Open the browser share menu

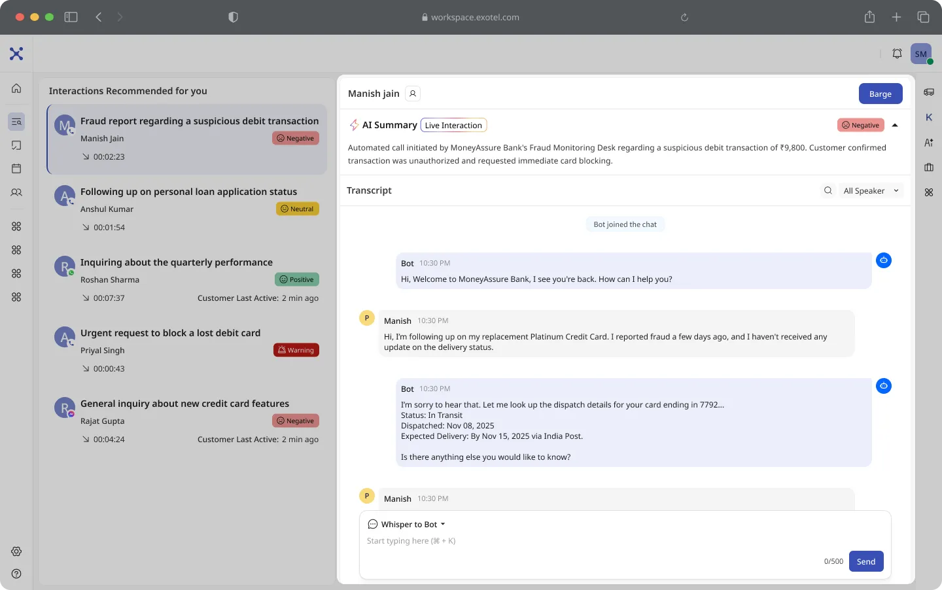pos(869,17)
